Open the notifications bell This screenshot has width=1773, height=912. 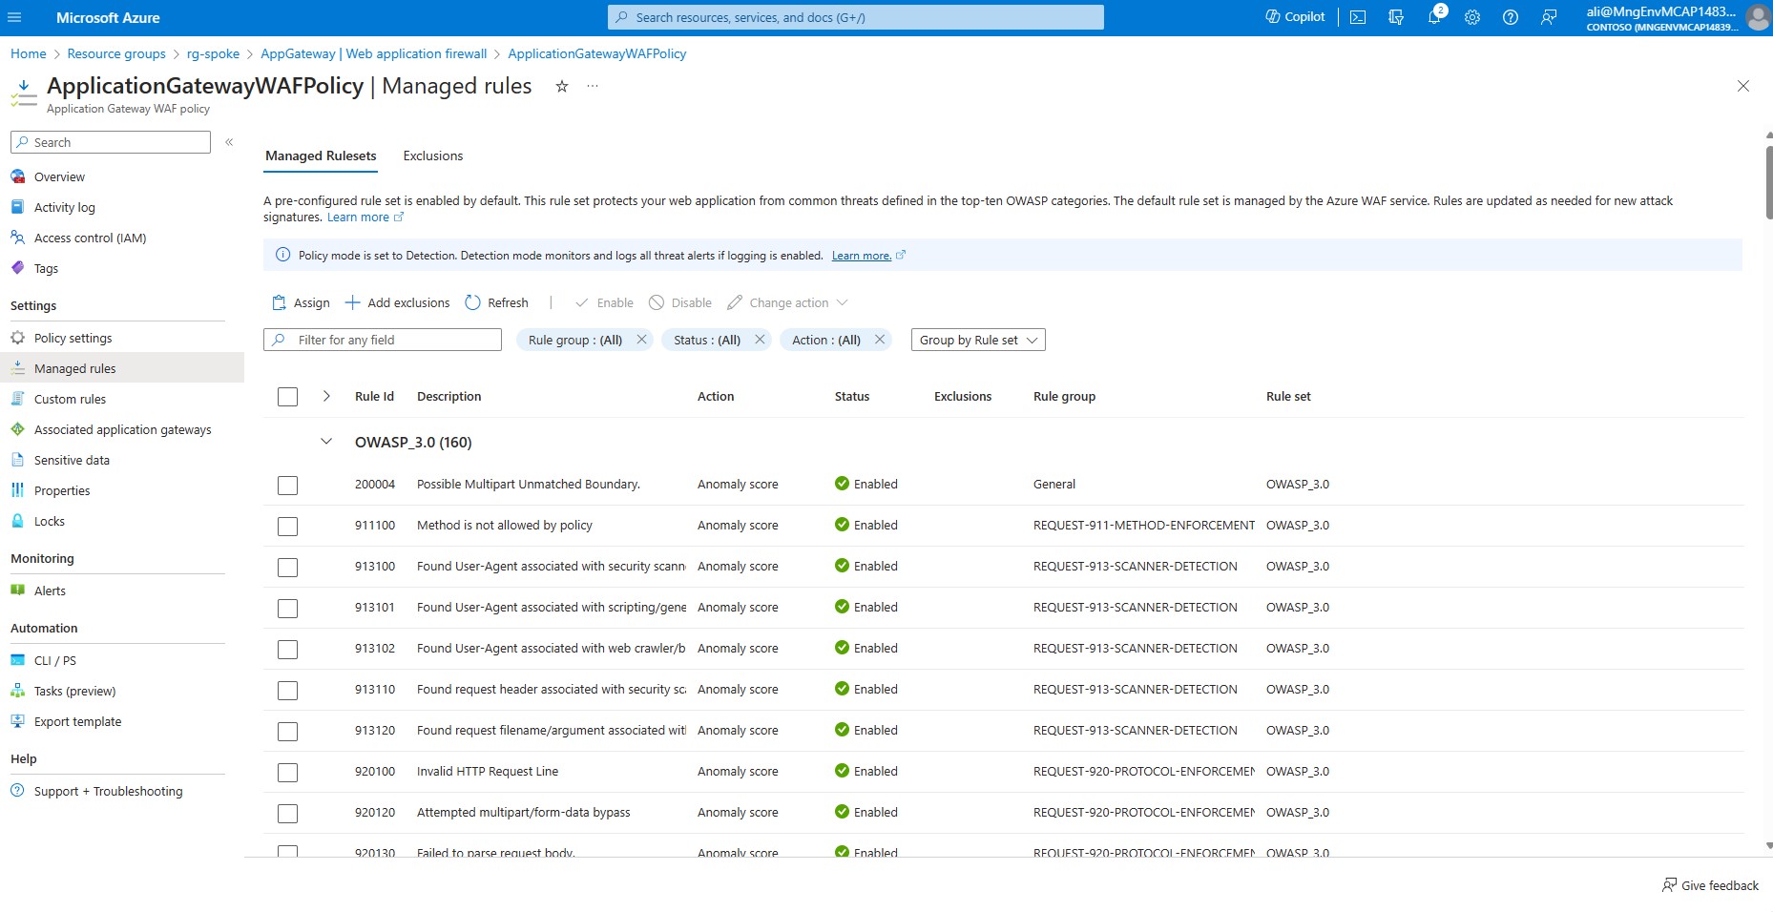(x=1434, y=17)
